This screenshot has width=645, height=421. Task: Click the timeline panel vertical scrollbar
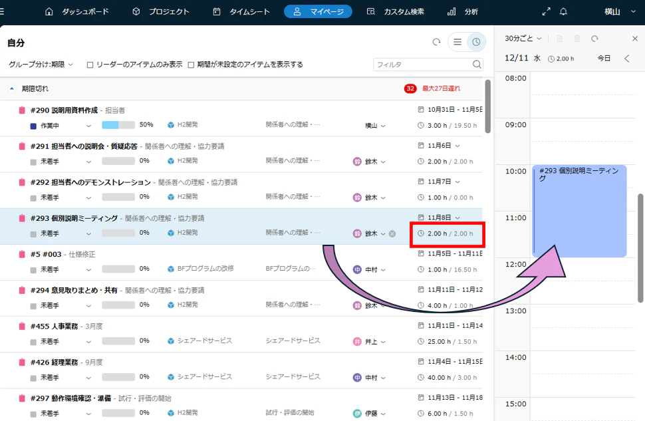coord(640,248)
